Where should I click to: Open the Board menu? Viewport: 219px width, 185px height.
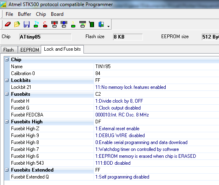click(57, 14)
